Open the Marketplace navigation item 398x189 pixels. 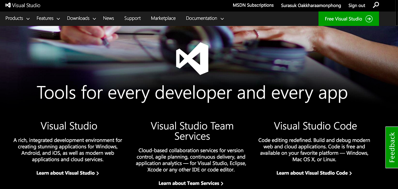click(163, 18)
